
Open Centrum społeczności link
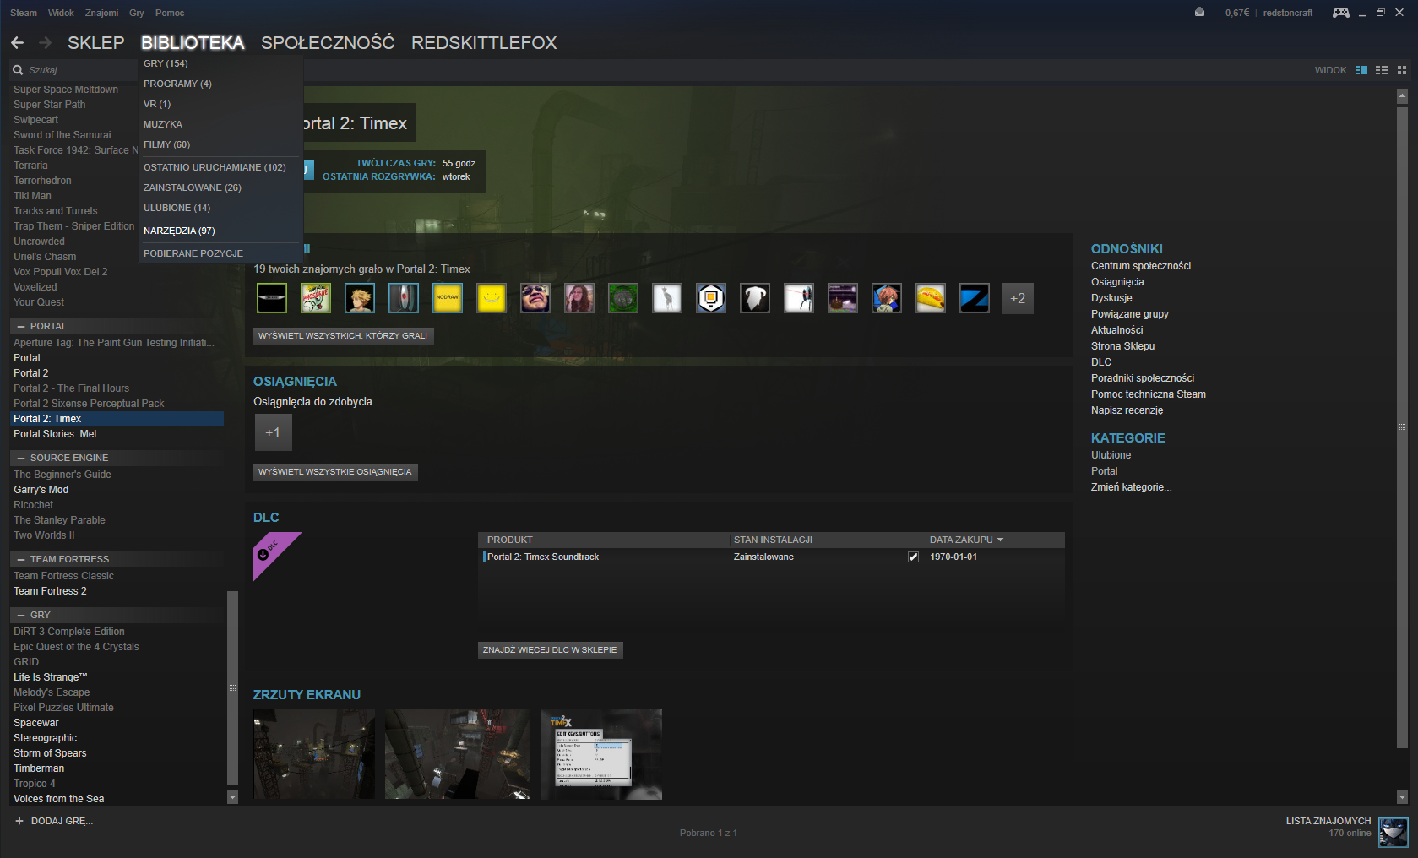coord(1141,266)
